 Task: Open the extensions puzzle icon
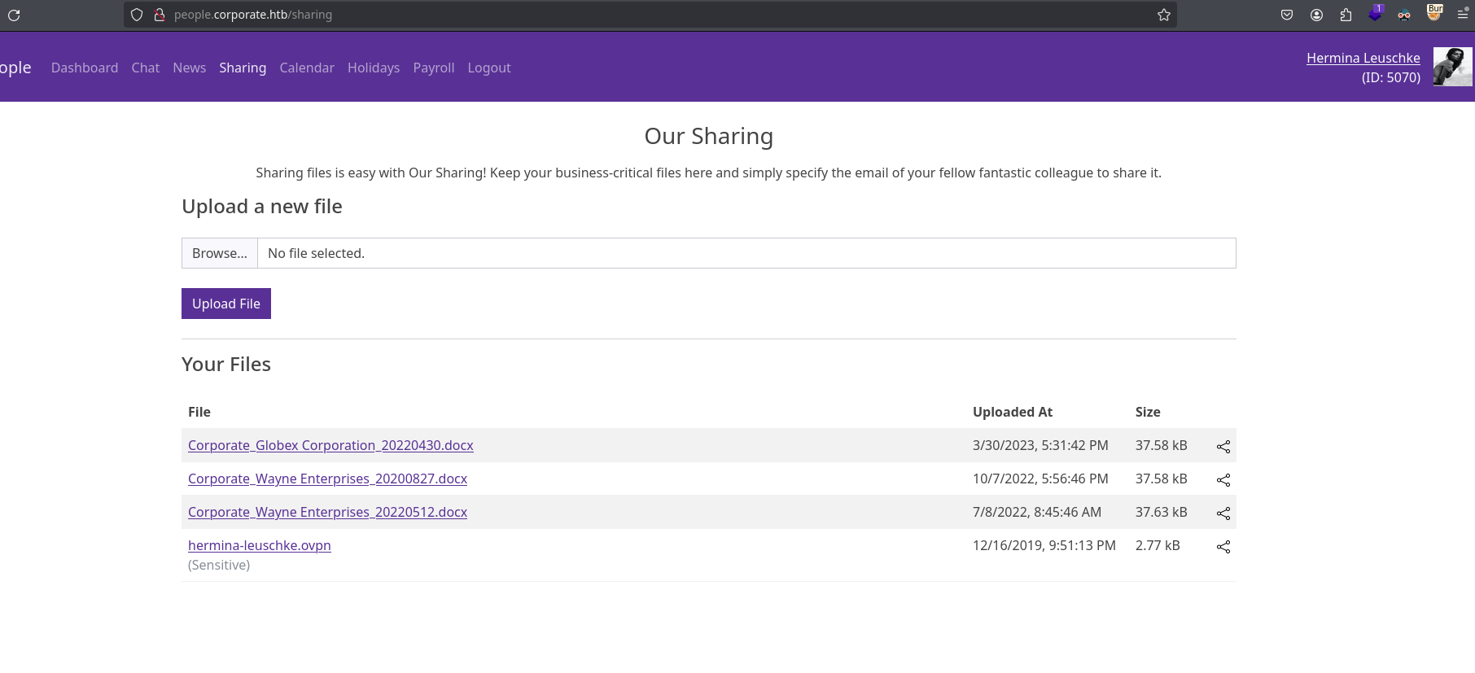point(1346,15)
